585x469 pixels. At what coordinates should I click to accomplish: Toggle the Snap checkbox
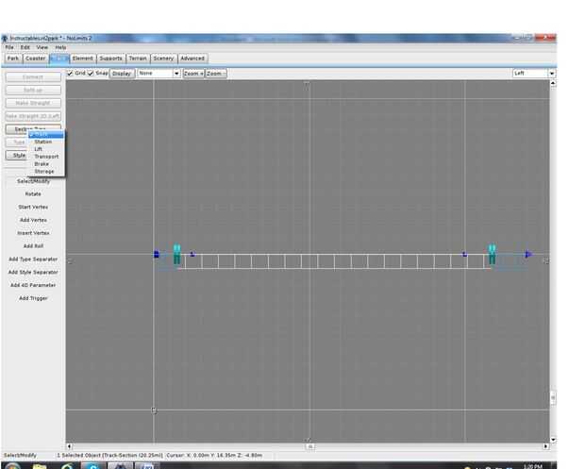coord(91,73)
